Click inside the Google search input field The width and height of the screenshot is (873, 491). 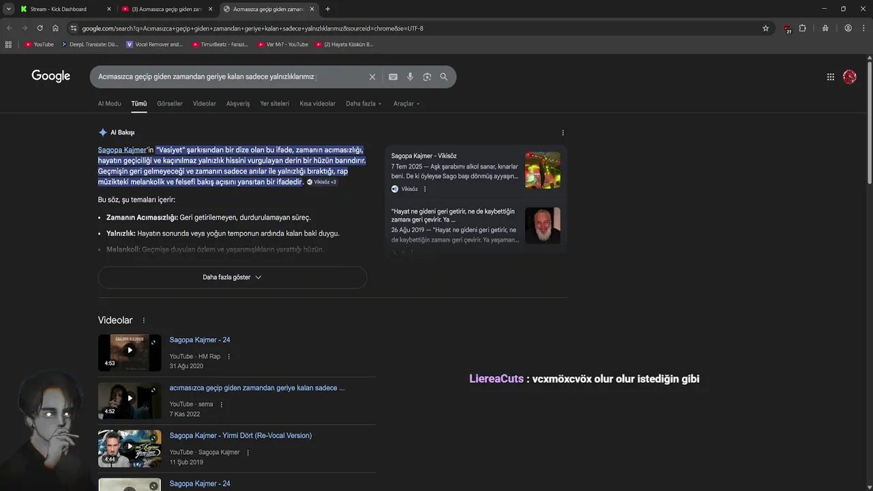point(228,77)
